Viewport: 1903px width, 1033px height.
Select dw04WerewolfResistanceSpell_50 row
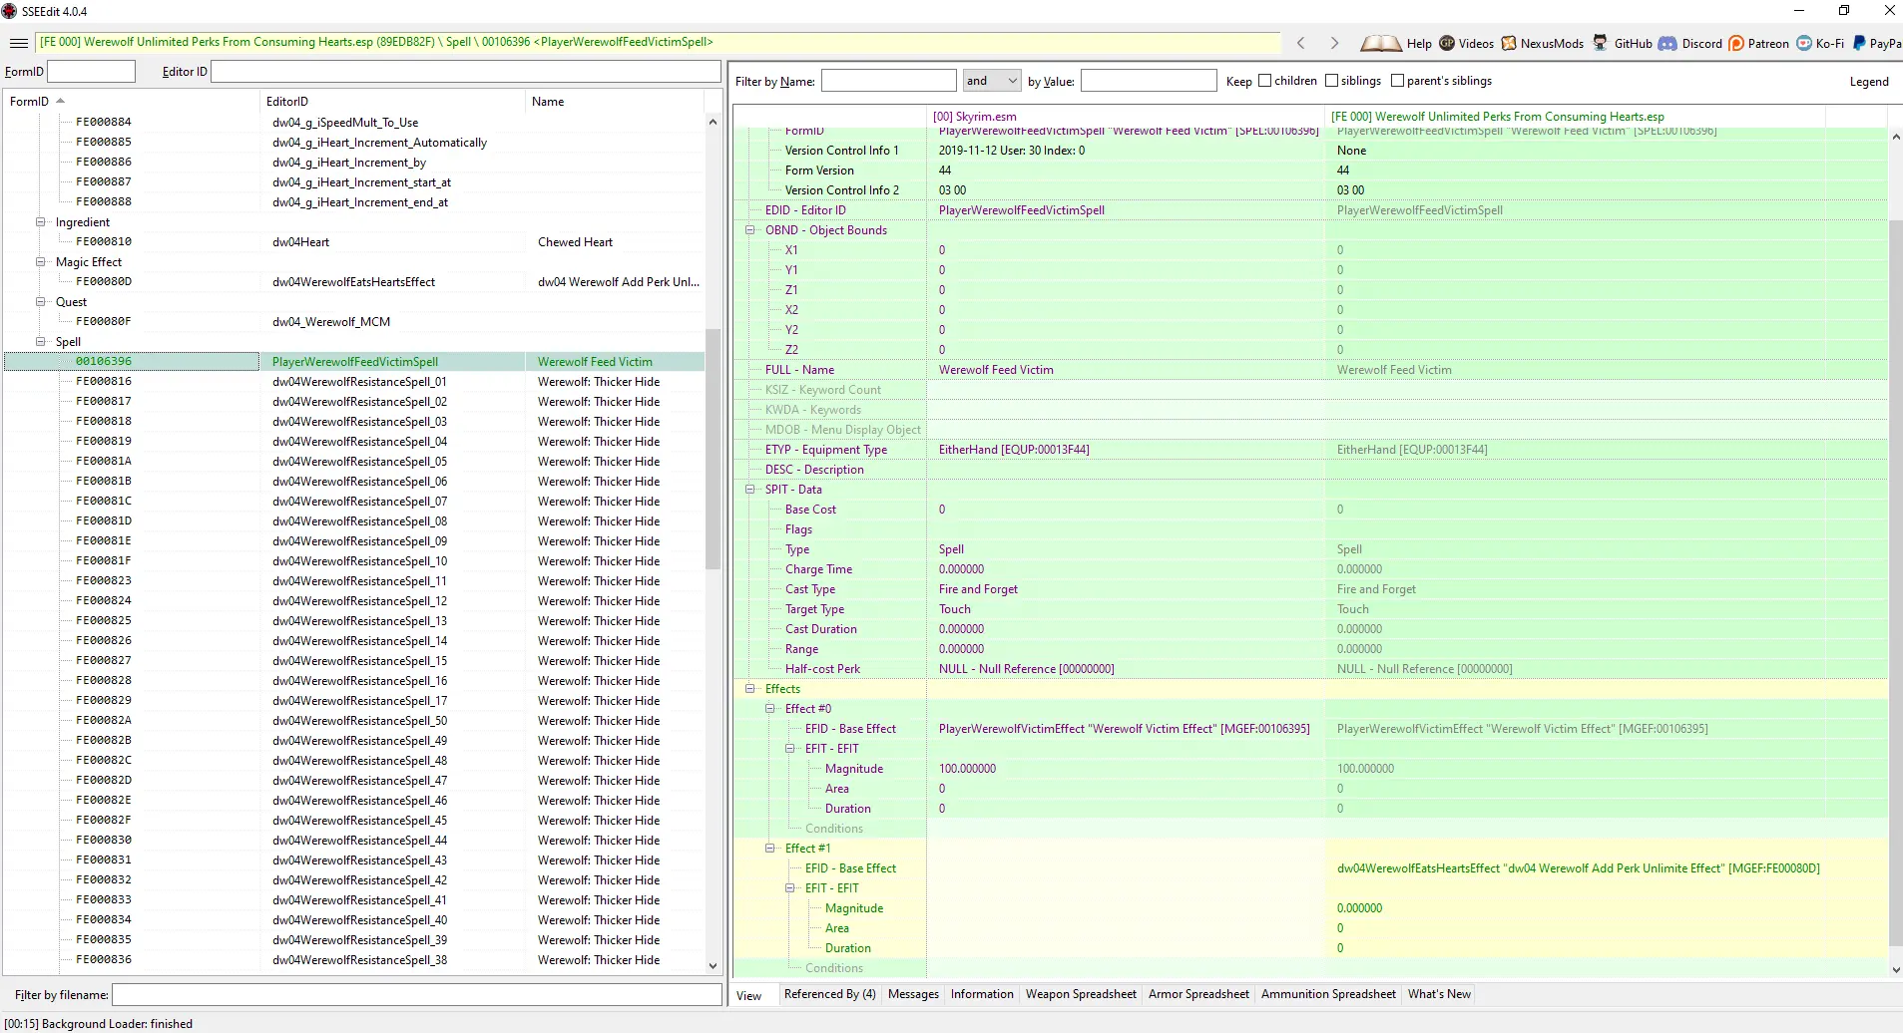[x=354, y=721]
